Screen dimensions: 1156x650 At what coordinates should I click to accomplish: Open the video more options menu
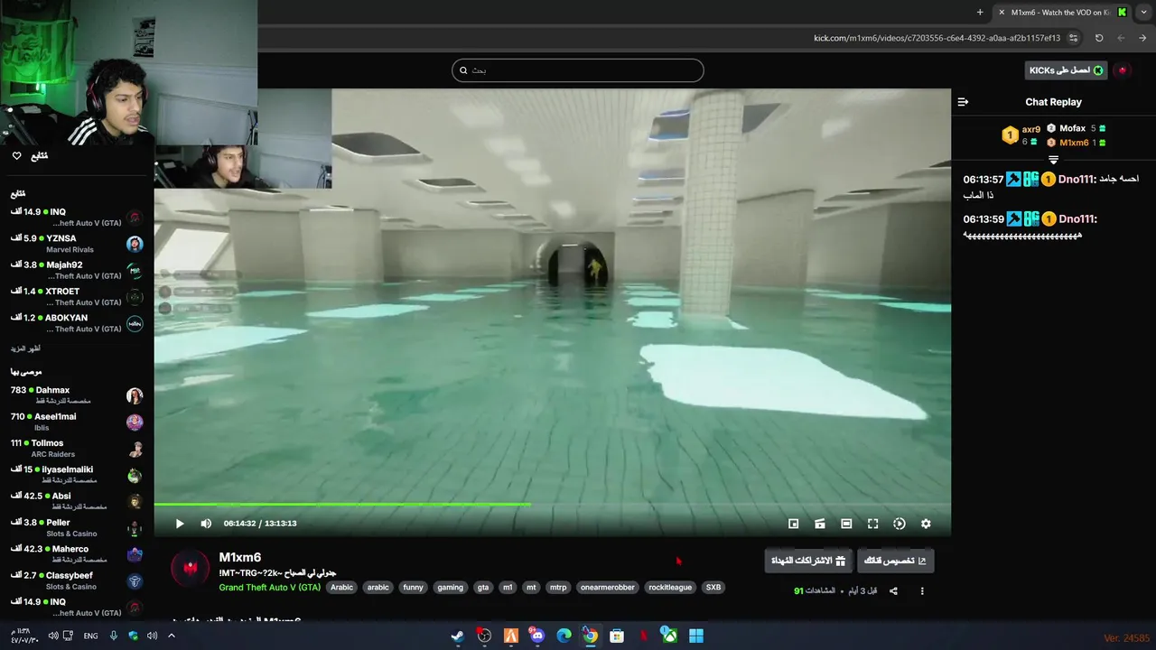[922, 591]
